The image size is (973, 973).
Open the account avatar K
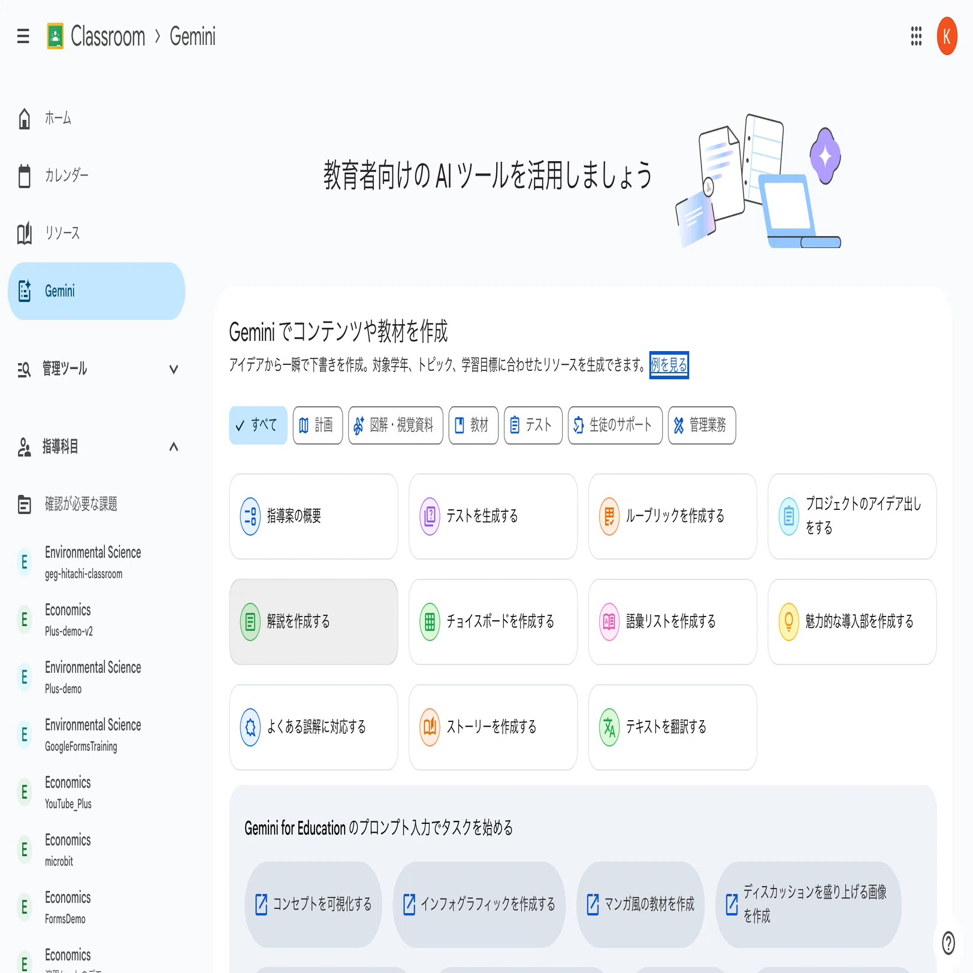pos(947,36)
